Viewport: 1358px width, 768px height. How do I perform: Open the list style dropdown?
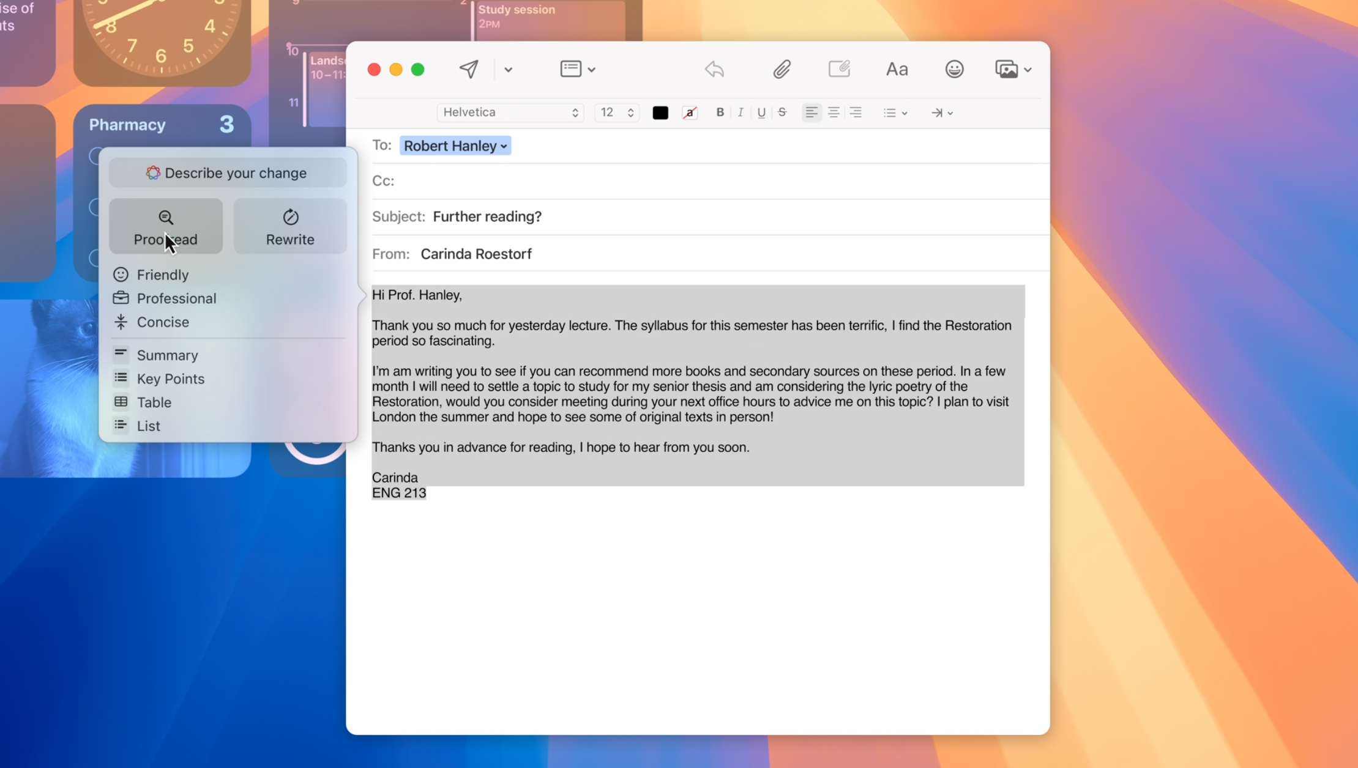click(895, 113)
